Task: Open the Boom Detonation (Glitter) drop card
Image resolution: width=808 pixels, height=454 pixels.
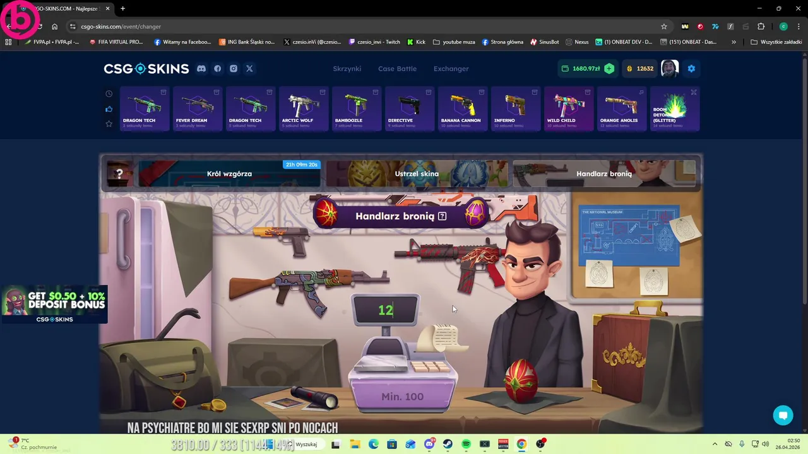Action: click(x=674, y=109)
